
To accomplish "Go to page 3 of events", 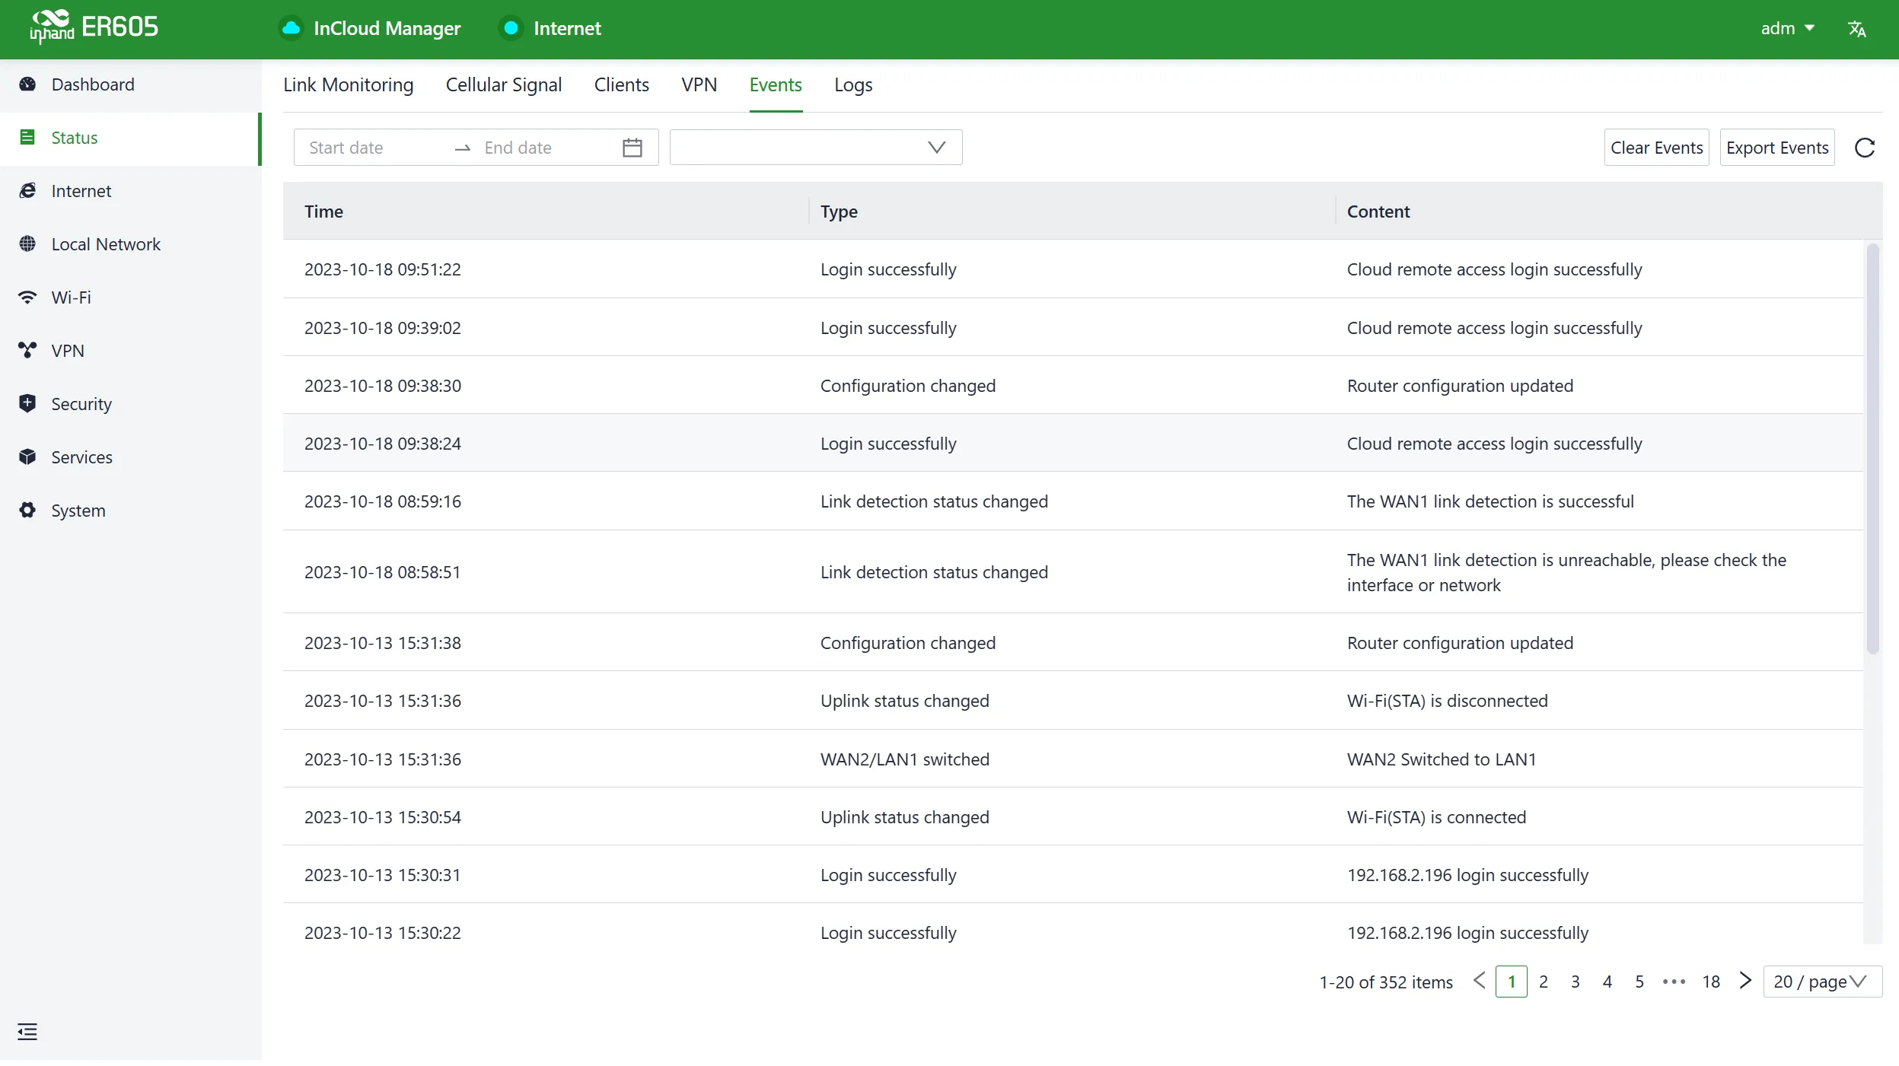I will 1576,982.
